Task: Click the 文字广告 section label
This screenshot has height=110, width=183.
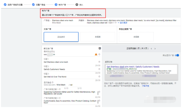Action: coord(47,29)
